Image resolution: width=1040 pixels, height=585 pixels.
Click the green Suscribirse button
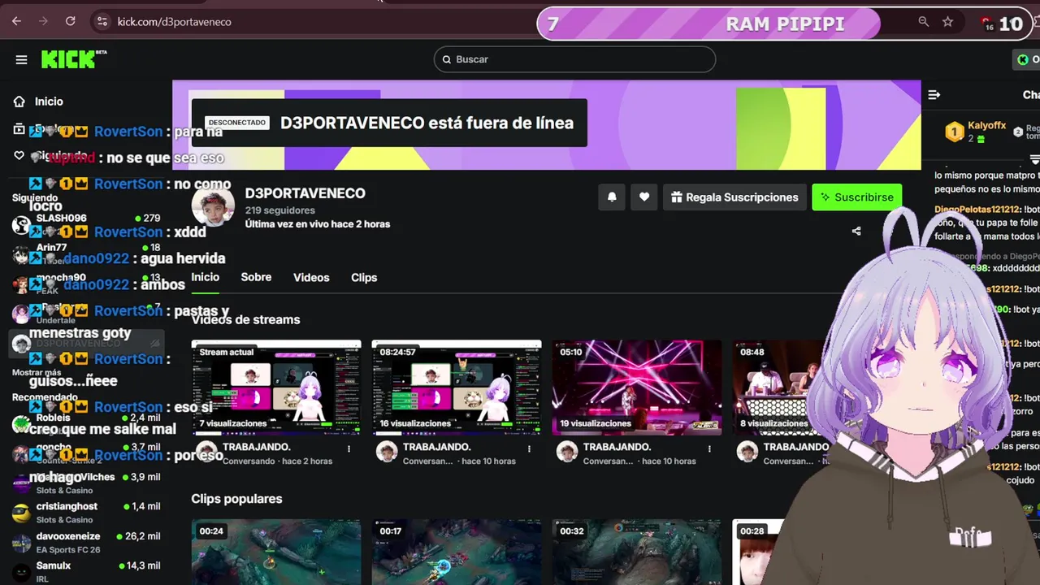[x=856, y=197]
